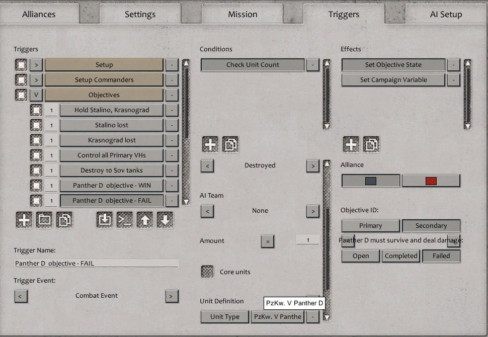This screenshot has height=337, width=488.
Task: Add a new condition with plus icon
Action: coord(210,144)
